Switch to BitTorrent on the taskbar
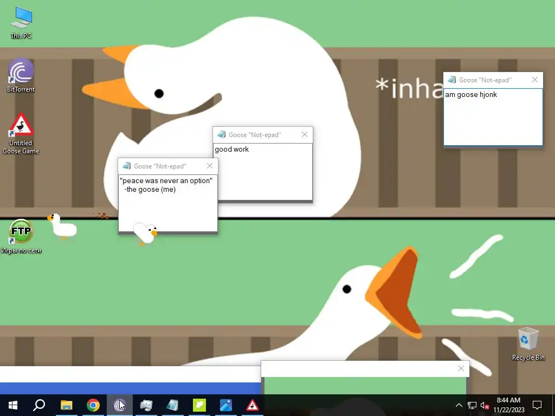Image resolution: width=555 pixels, height=416 pixels. (120, 405)
